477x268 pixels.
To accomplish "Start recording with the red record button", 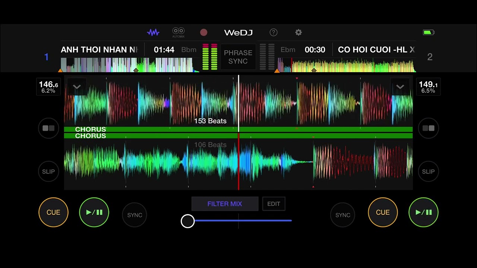I will pyautogui.click(x=203, y=32).
